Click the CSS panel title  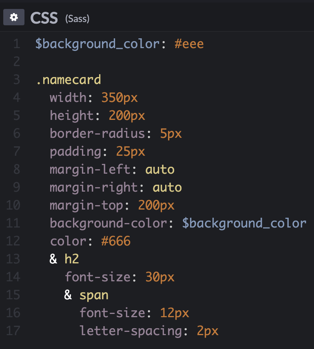click(44, 18)
